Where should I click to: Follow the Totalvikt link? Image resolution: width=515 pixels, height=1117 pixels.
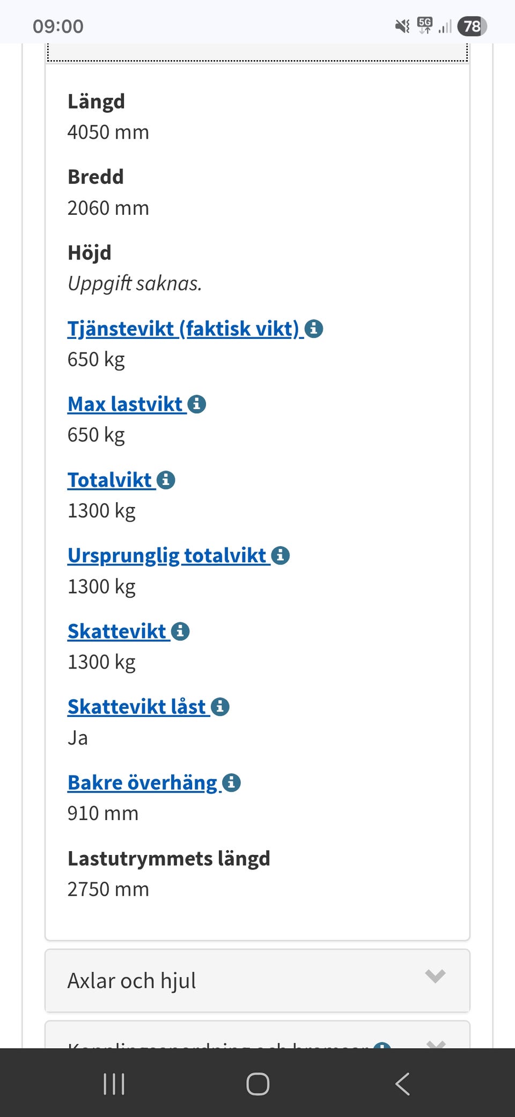109,480
